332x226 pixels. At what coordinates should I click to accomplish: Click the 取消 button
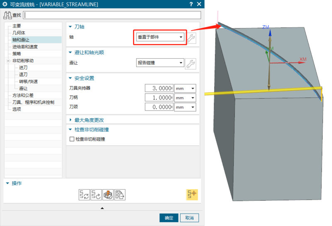pyautogui.click(x=189, y=218)
